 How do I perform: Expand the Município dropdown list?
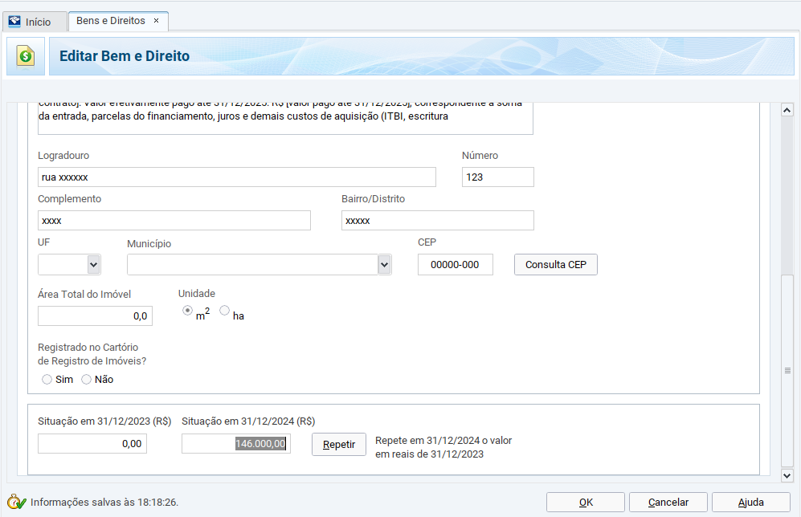(x=384, y=265)
